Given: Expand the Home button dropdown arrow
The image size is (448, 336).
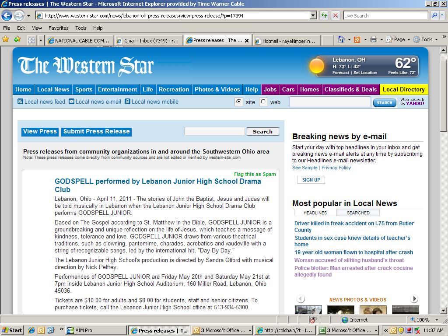Looking at the screenshot, I should 349,40.
